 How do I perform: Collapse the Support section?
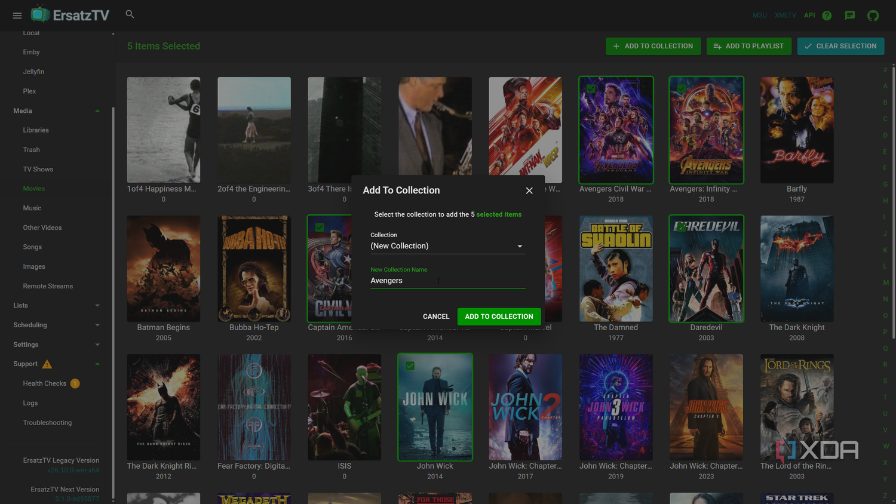click(x=97, y=364)
